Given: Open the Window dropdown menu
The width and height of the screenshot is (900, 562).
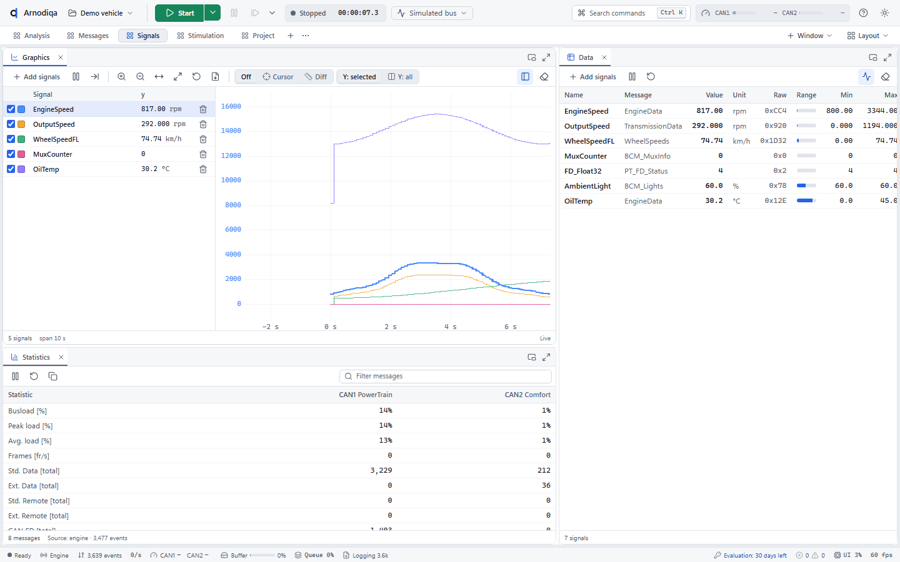Looking at the screenshot, I should click(x=809, y=36).
